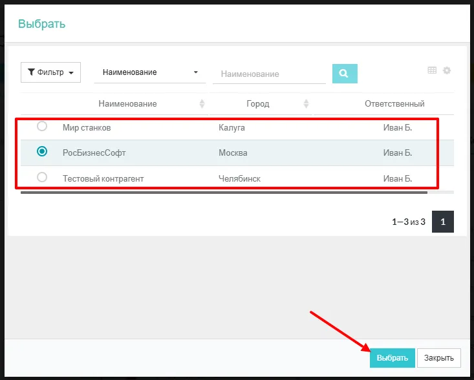Image resolution: width=474 pixels, height=380 pixels.
Task: Sort by Город column arrows
Action: (x=306, y=104)
